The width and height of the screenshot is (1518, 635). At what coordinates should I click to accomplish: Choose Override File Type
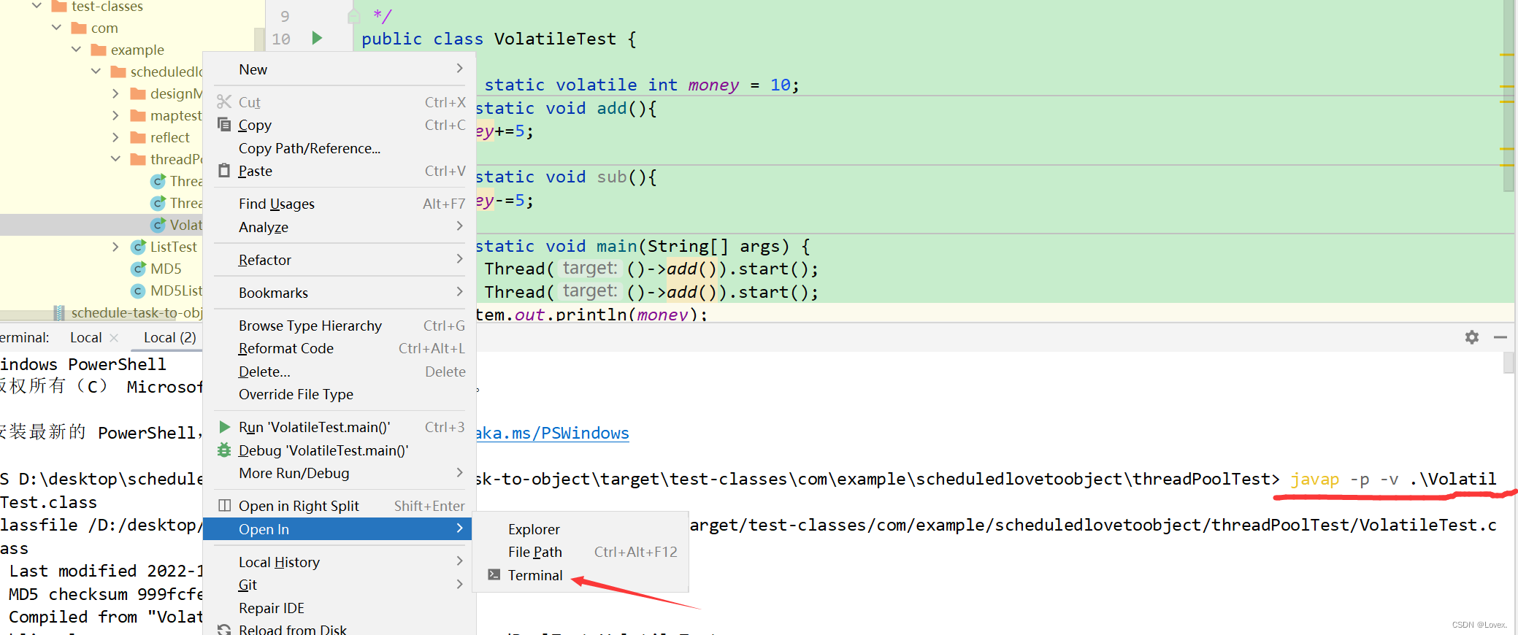click(x=340, y=394)
